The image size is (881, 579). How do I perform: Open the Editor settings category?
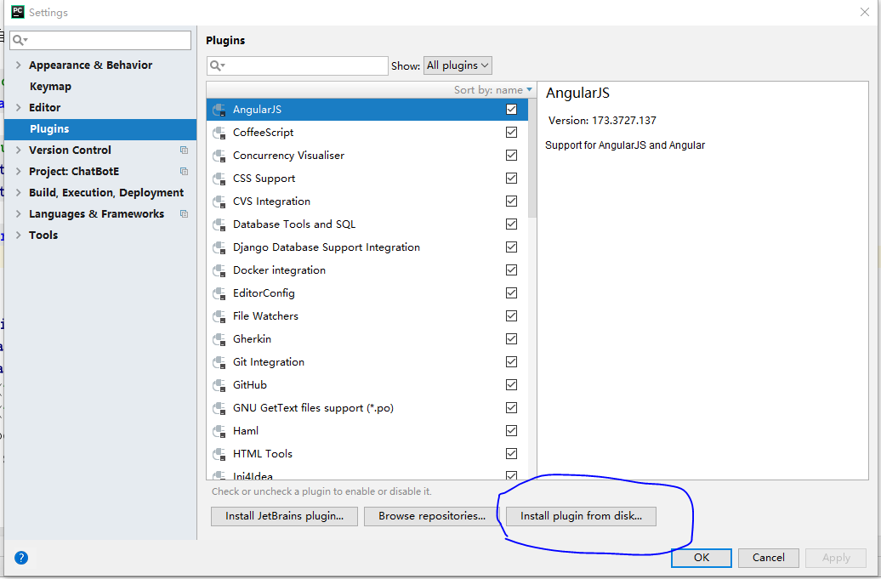tap(45, 107)
